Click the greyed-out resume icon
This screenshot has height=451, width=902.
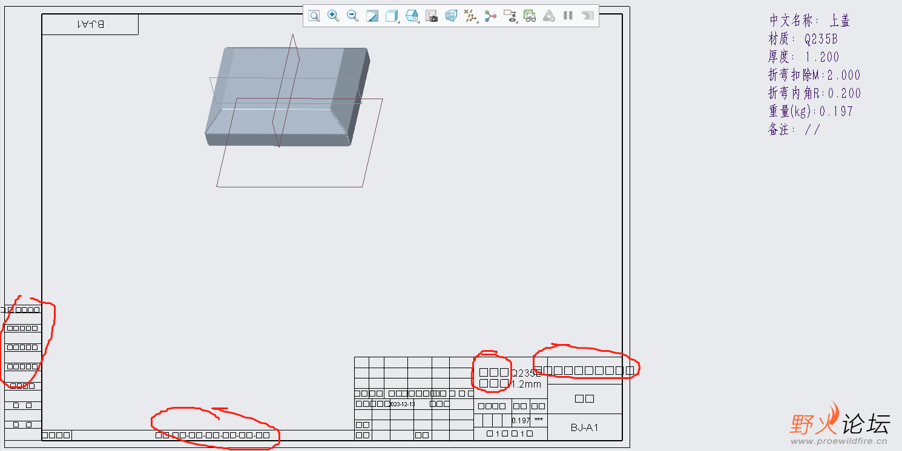[587, 16]
